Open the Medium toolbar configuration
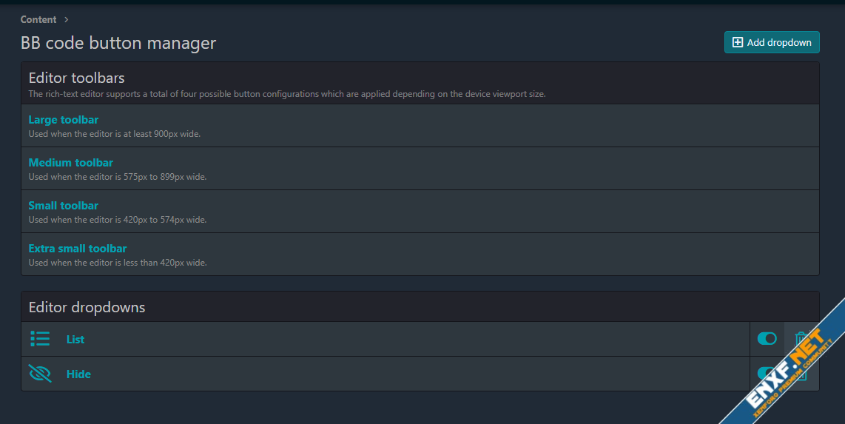This screenshot has width=845, height=424. click(70, 163)
